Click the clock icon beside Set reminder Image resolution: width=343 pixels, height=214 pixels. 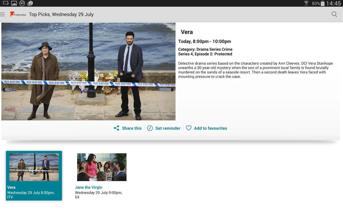point(150,128)
